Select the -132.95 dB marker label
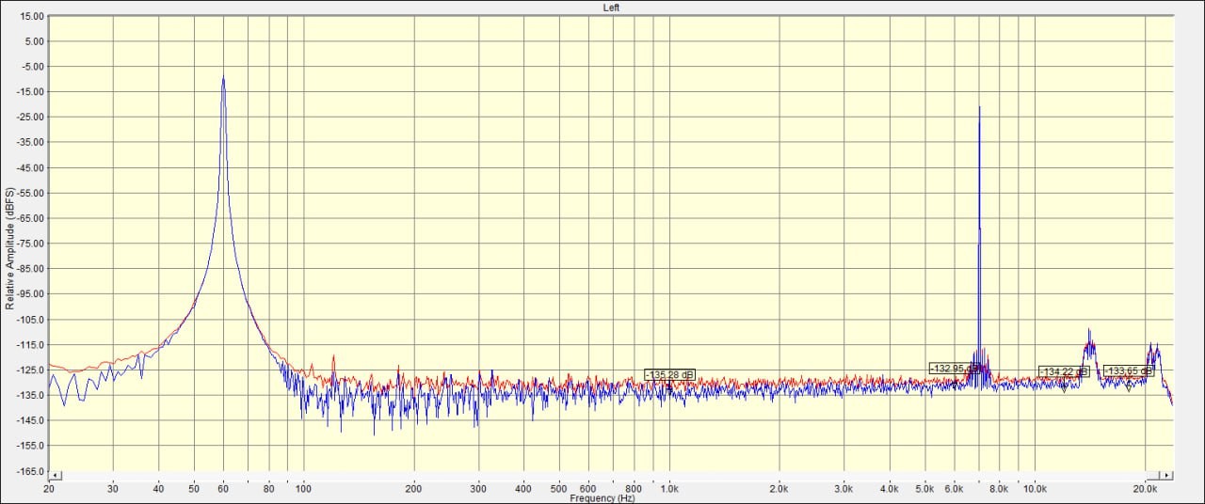Screen dimensions: 1205x504 coord(953,369)
